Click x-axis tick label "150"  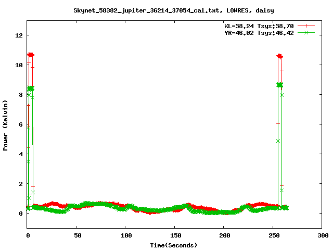tap(176, 235)
